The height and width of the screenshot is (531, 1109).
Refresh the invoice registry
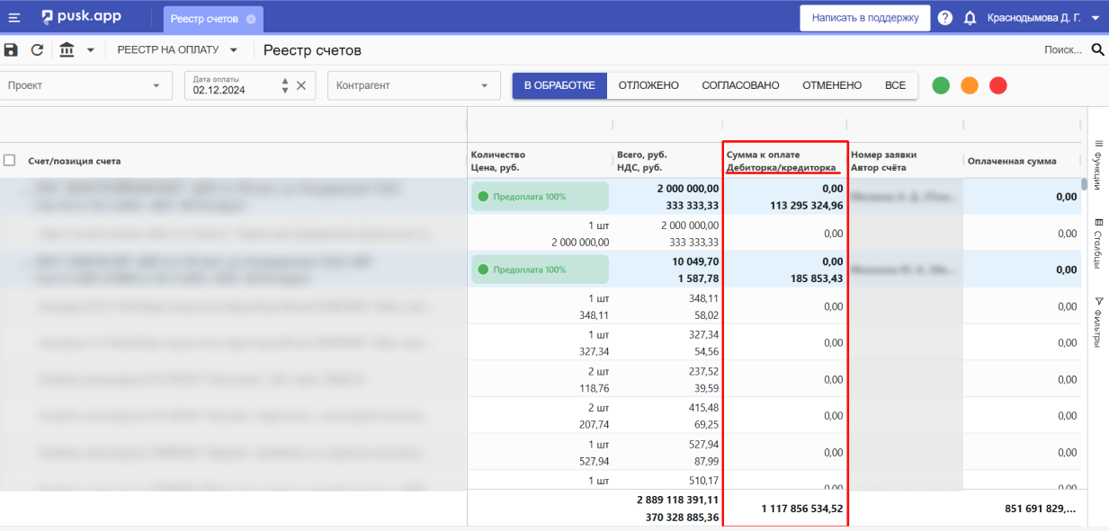click(x=37, y=50)
